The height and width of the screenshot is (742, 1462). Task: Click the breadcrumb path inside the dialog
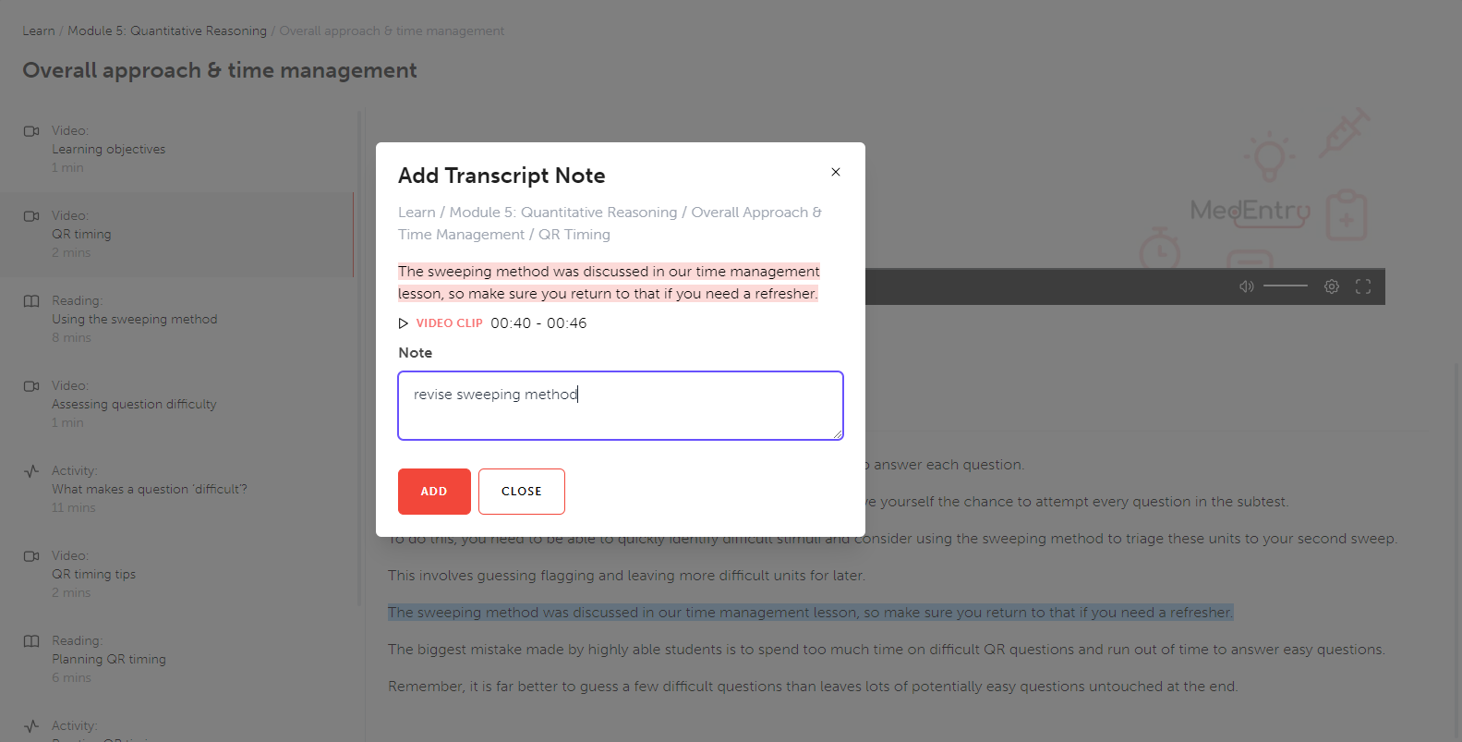click(610, 224)
